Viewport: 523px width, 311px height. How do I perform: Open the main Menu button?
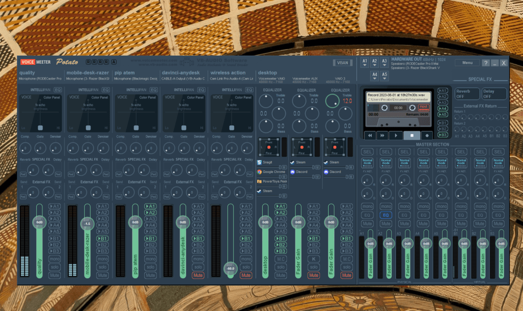point(467,63)
